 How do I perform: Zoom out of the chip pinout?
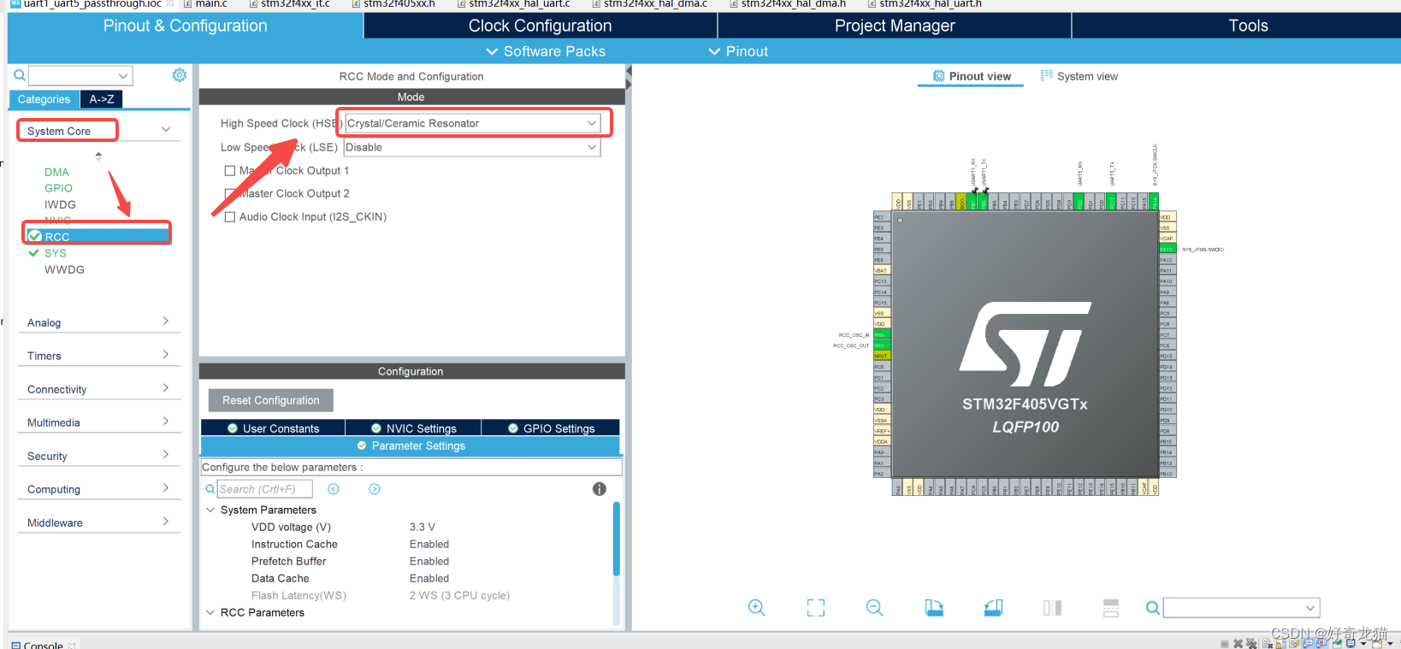point(874,608)
